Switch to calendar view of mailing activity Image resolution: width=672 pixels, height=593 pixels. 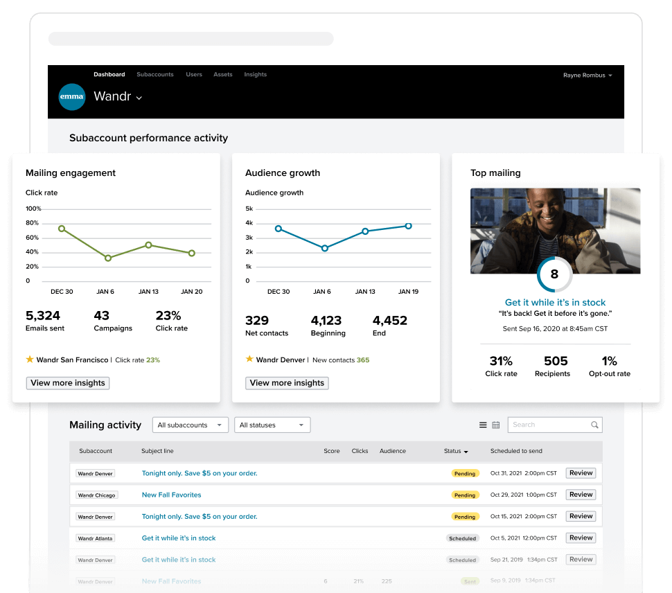pyautogui.click(x=496, y=425)
